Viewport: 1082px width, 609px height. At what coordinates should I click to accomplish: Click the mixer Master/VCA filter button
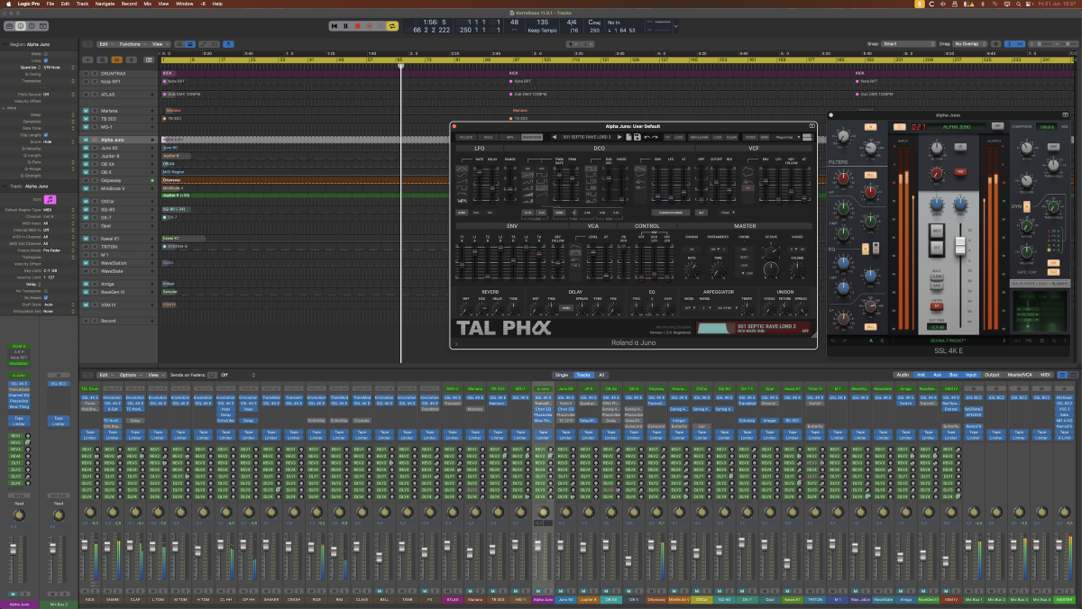point(1020,375)
